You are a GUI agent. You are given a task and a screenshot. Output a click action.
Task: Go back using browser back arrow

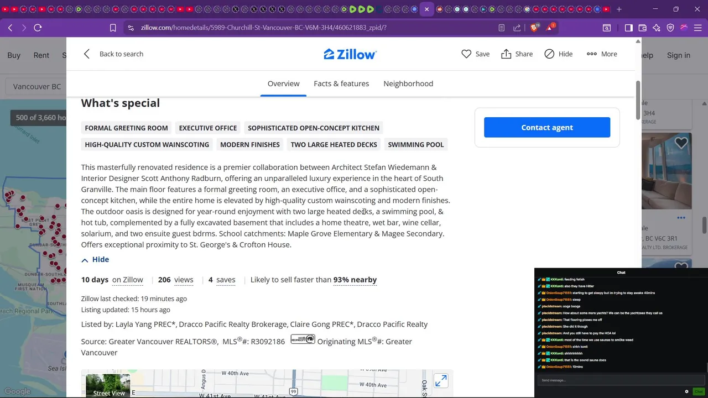[10, 28]
